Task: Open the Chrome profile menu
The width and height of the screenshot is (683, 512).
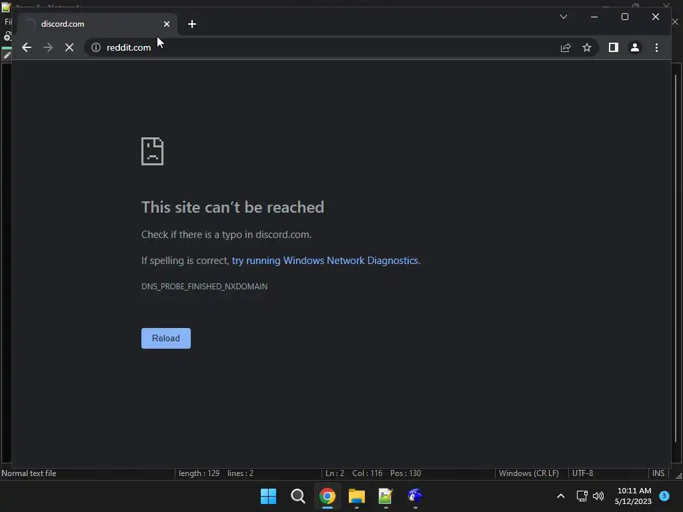Action: coord(635,47)
